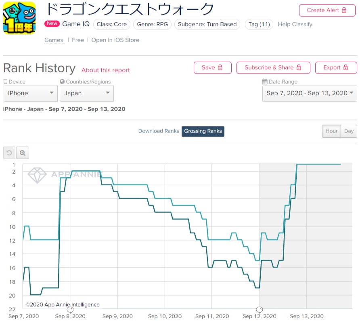Open the Japan country dropdown

pyautogui.click(x=86, y=93)
